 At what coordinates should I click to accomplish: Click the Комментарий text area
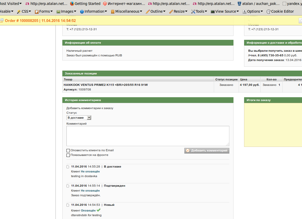pyautogui.click(x=148, y=136)
